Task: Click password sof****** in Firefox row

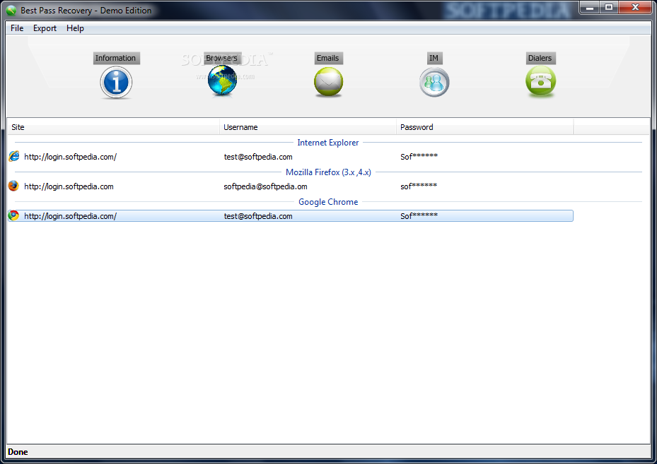Action: pos(419,186)
